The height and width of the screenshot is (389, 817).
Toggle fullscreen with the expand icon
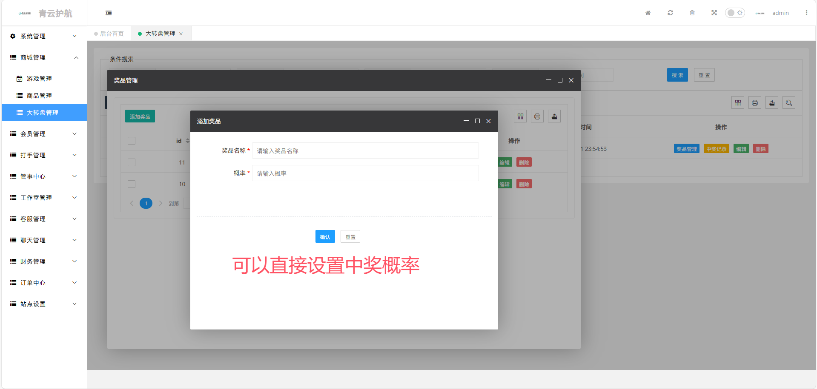(x=714, y=13)
